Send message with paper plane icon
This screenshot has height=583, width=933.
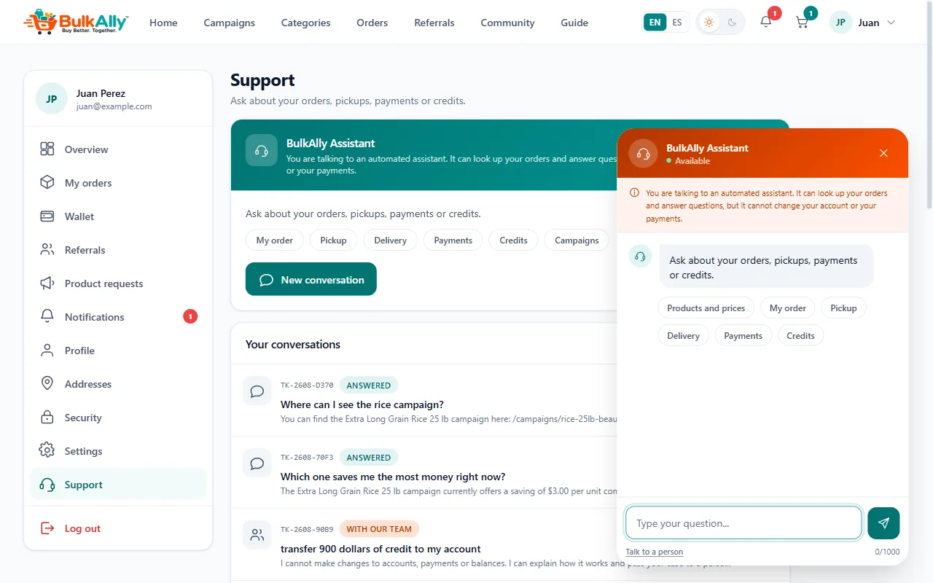(883, 523)
